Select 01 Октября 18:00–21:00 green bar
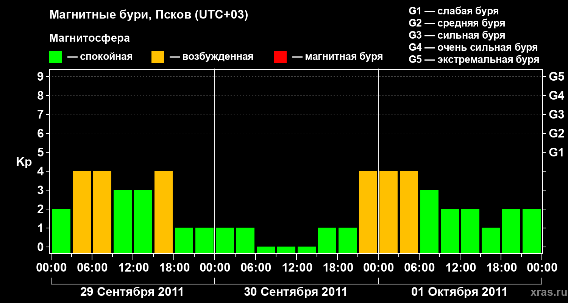This screenshot has height=303, width=568. coord(511,231)
